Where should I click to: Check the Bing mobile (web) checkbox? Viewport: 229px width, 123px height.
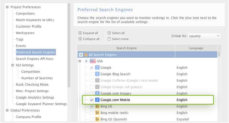(92, 113)
